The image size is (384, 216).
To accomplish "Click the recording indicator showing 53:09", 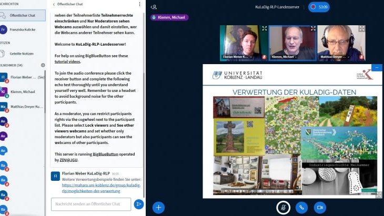I will (x=319, y=7).
